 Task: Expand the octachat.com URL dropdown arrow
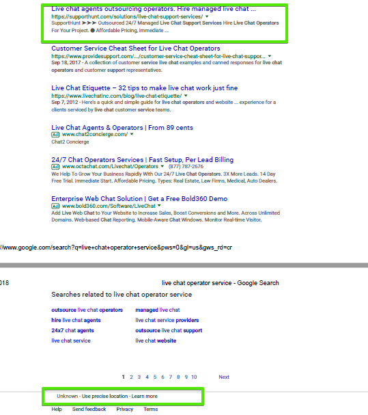[162, 166]
